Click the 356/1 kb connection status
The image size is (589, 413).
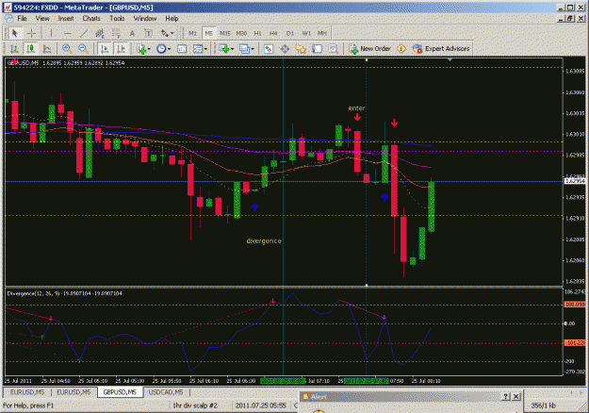[543, 405]
